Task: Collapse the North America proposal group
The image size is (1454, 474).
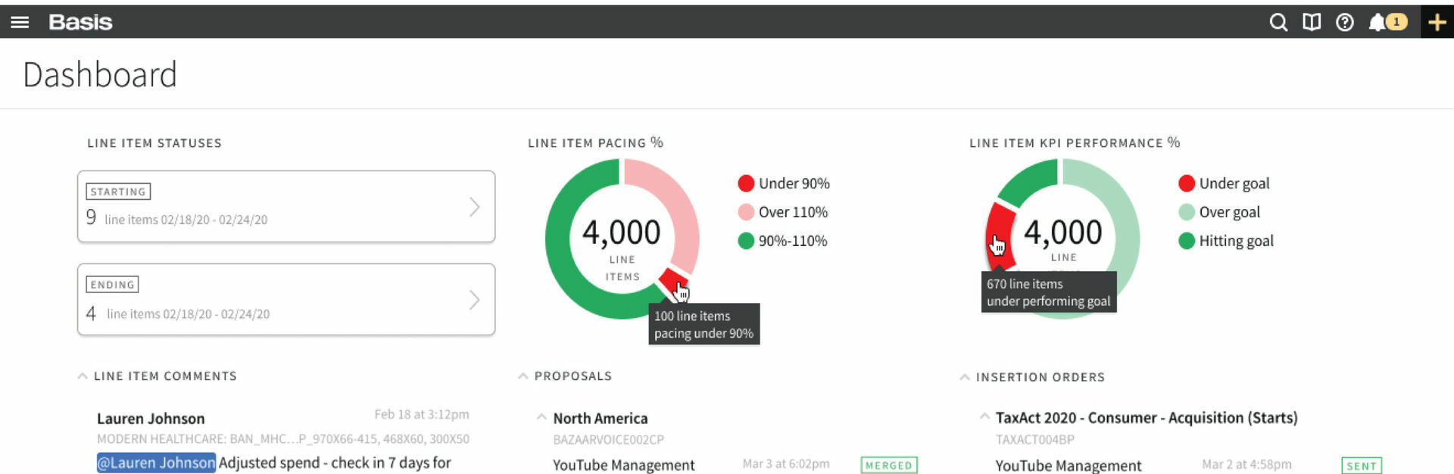Action: point(541,416)
